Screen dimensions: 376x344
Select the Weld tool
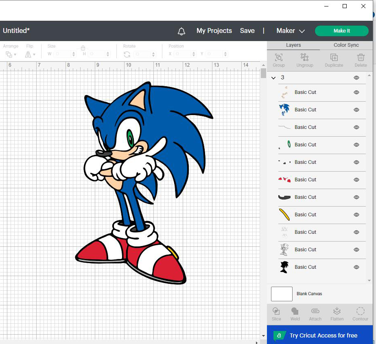(x=295, y=314)
